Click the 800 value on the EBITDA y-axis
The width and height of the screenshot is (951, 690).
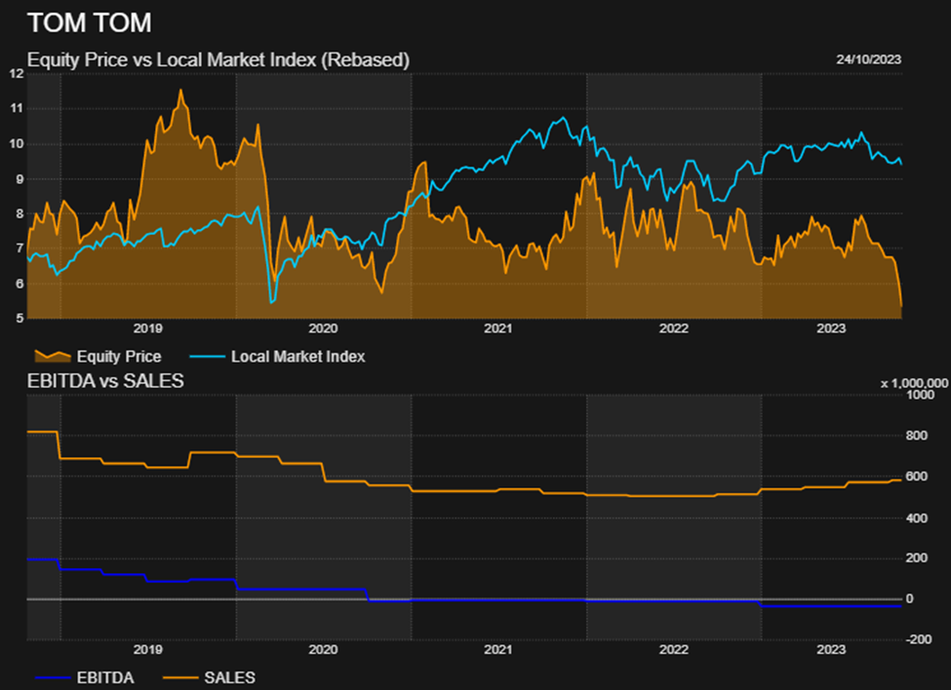(x=917, y=436)
